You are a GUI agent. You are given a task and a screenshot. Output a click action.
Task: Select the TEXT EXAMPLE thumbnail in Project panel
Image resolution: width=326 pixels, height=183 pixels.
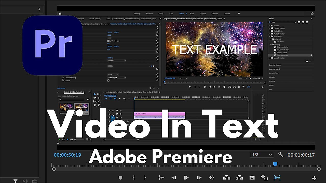[81, 108]
